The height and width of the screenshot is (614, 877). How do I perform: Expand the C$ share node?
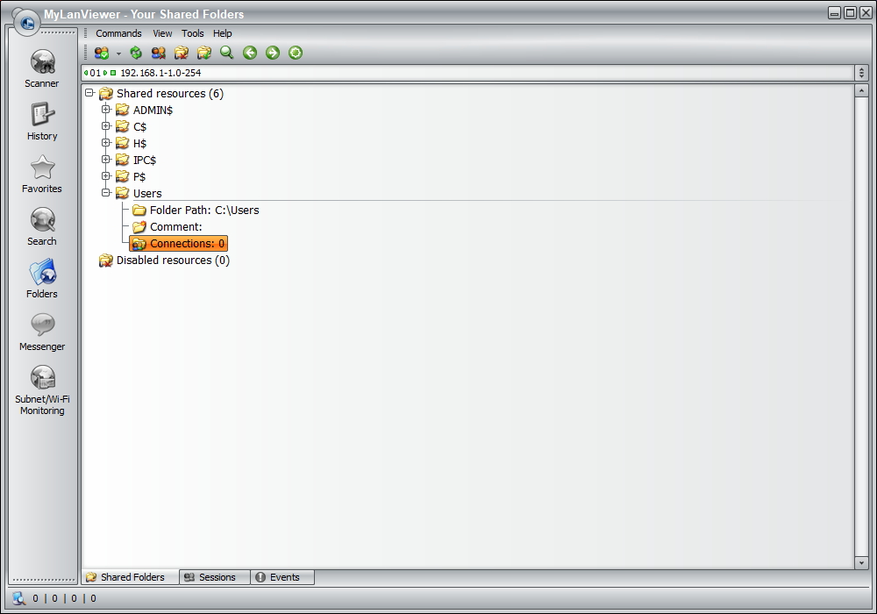(106, 125)
